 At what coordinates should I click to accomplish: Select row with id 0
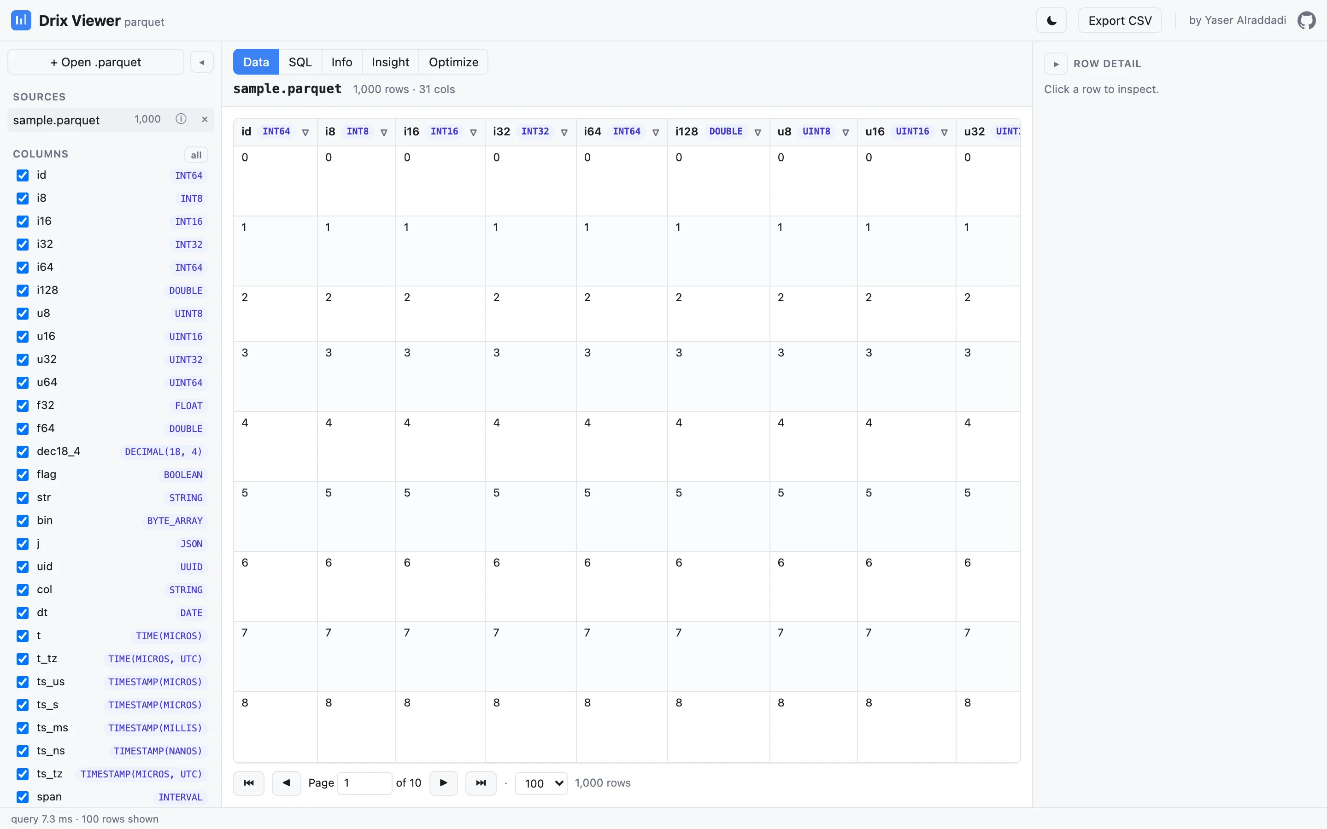pos(627,181)
